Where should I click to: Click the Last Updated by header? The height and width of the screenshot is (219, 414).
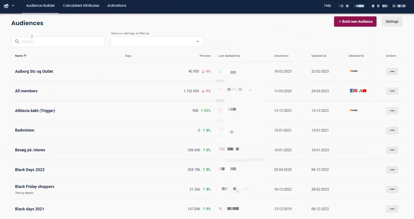[229, 56]
